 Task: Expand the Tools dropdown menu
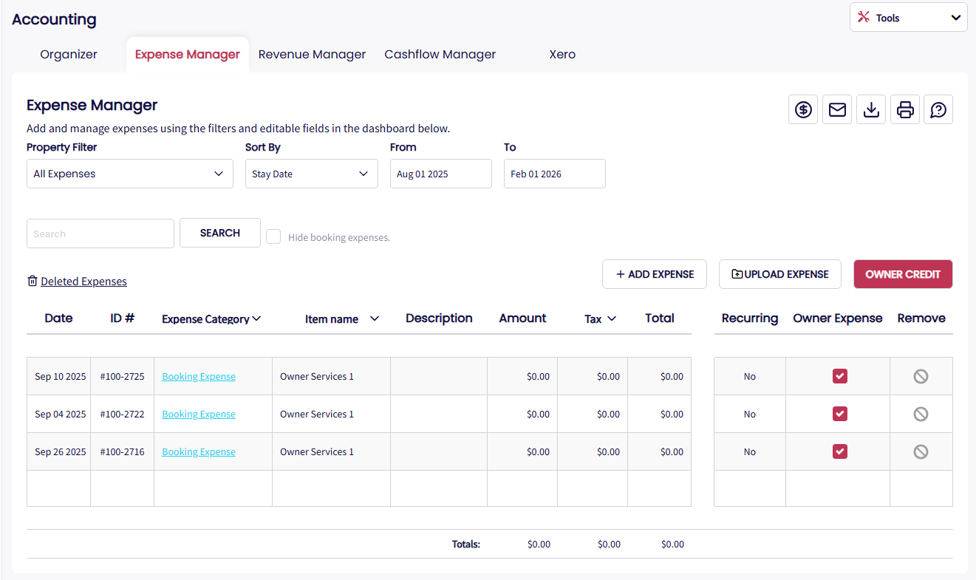(908, 18)
